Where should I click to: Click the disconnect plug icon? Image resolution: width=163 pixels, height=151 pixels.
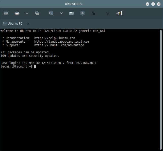coord(119,13)
